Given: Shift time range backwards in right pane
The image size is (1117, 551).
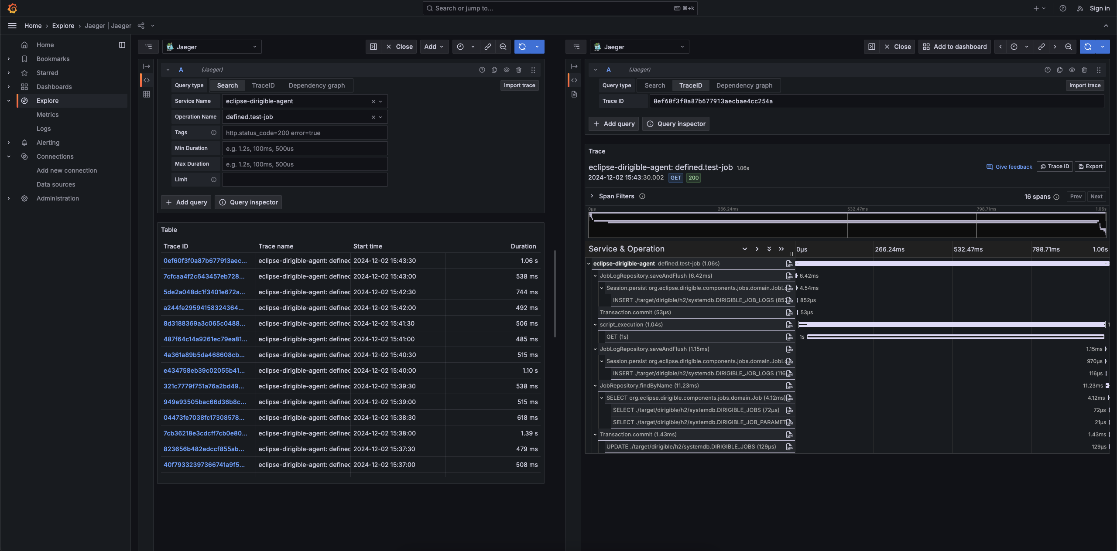Looking at the screenshot, I should (x=1001, y=47).
